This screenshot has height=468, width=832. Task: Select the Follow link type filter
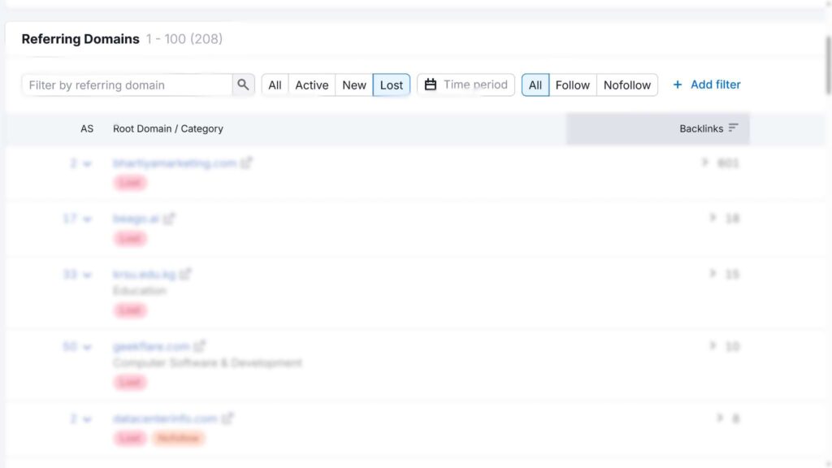pos(572,84)
